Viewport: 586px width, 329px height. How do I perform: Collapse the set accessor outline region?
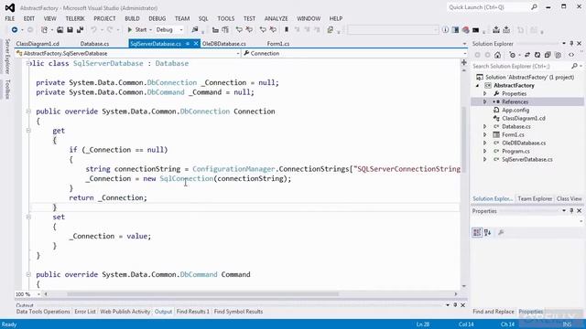(x=28, y=217)
